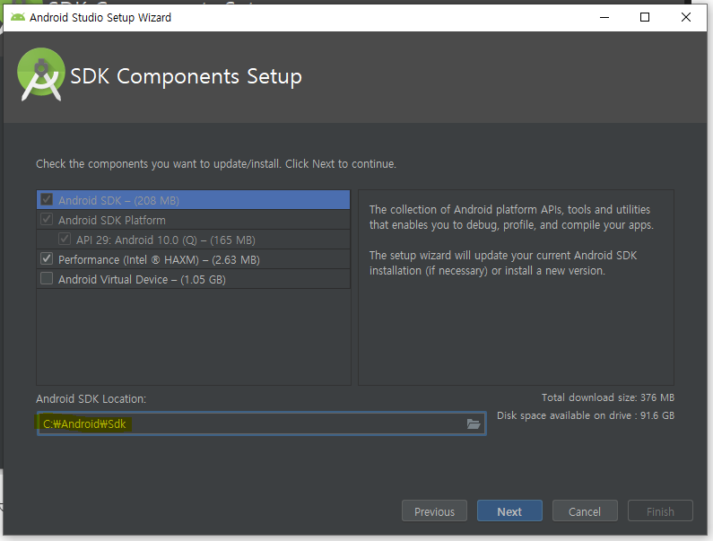
Task: Select the 'Android SDK Platform' row label
Action: pos(112,220)
